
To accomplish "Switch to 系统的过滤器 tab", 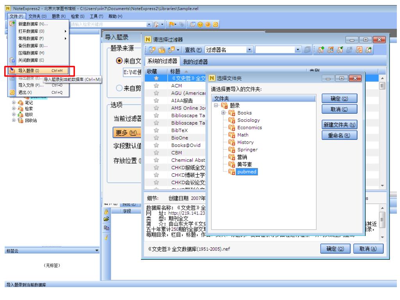I will 162,61.
